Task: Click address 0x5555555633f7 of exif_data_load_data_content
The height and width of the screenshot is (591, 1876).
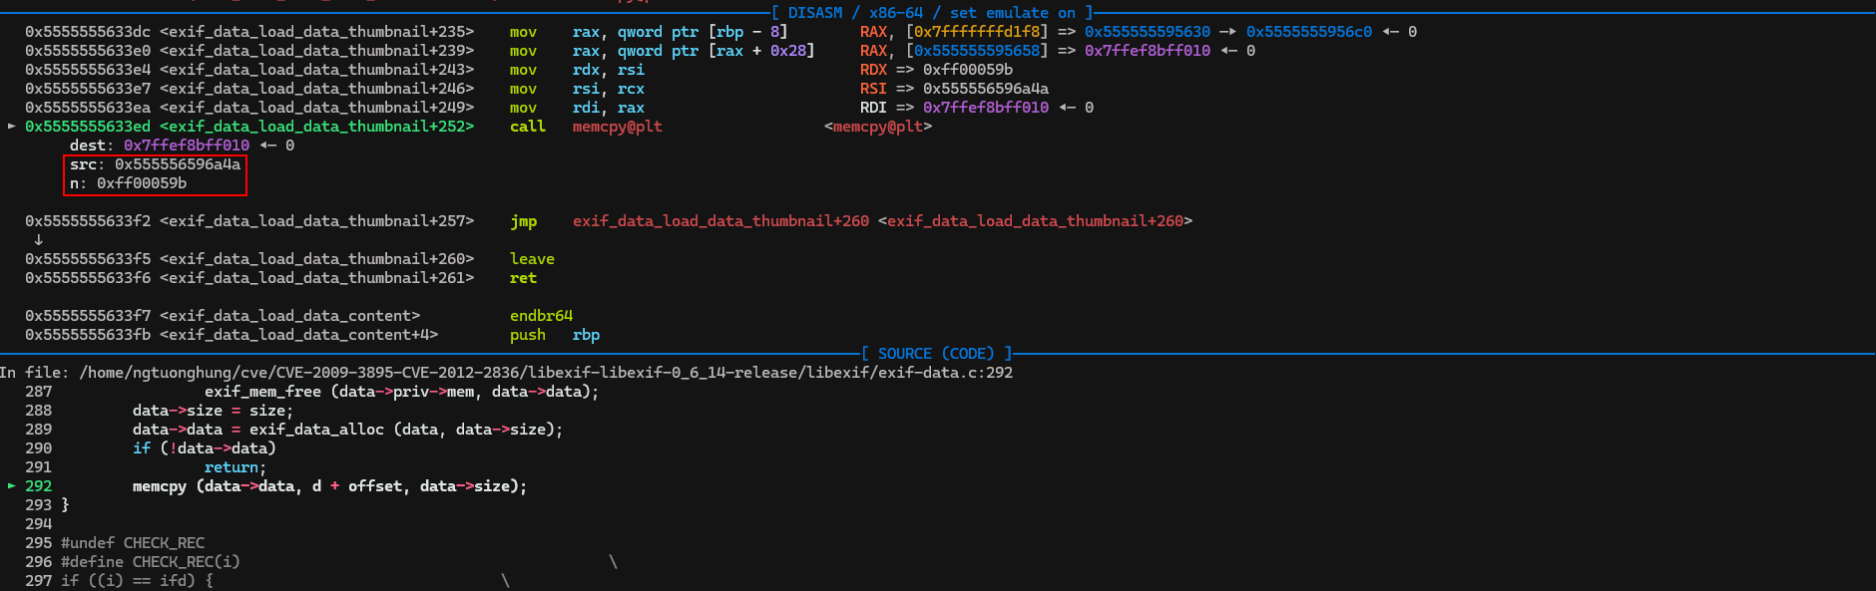Action: coord(88,316)
